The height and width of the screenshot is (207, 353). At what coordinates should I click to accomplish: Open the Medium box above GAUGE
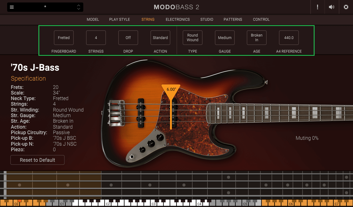(x=225, y=37)
